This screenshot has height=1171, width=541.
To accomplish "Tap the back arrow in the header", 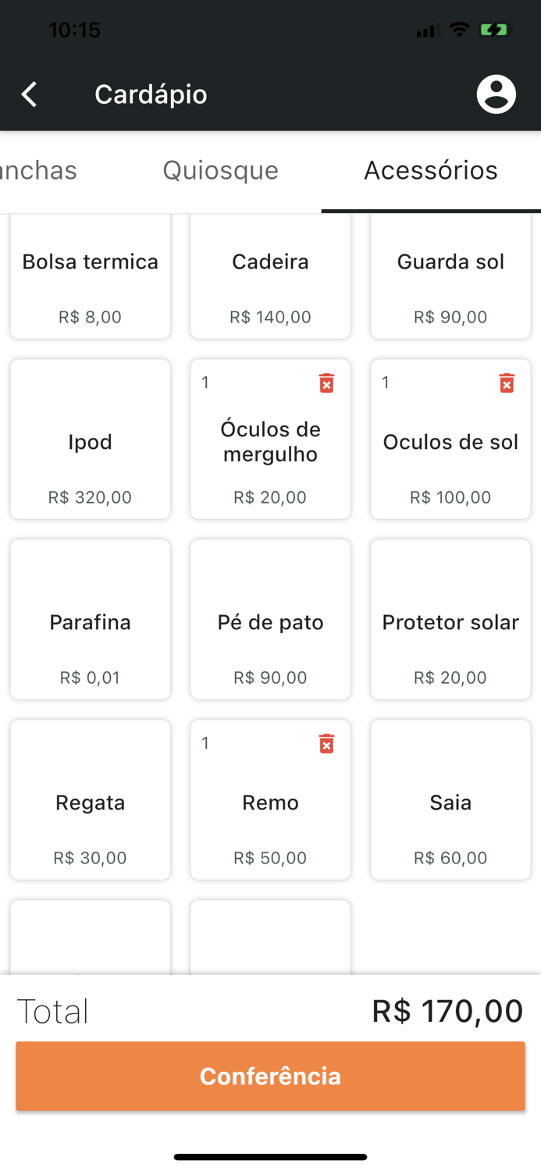I will [x=28, y=94].
